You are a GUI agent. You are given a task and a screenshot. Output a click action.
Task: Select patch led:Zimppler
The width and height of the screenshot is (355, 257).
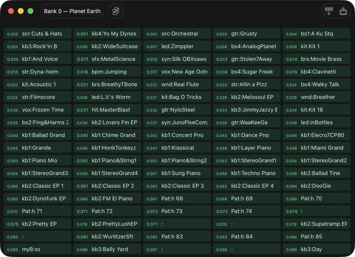177,46
